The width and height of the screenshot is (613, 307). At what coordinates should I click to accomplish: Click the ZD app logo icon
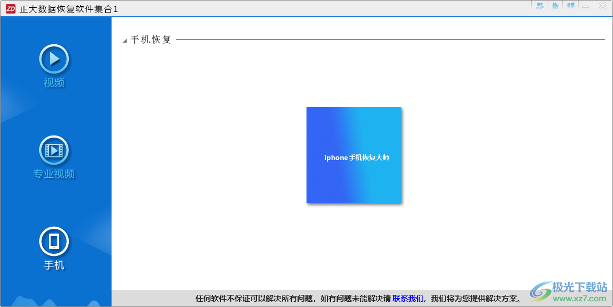(10, 9)
